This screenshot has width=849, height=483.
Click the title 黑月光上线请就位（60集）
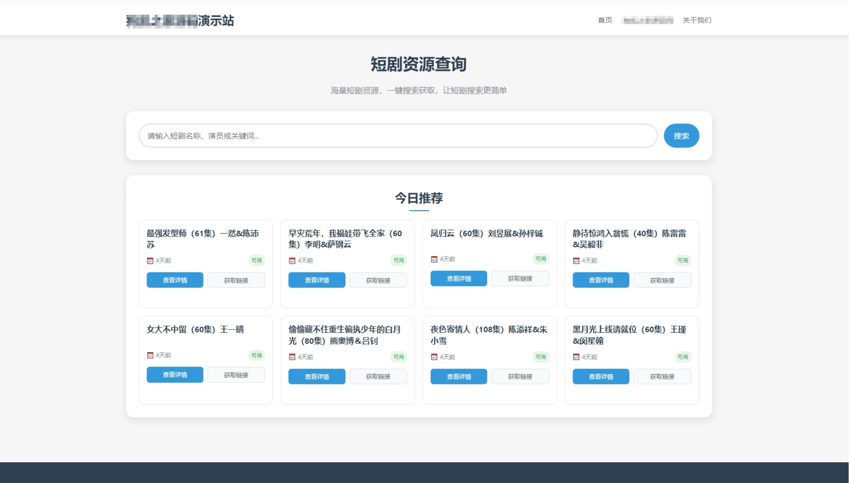pyautogui.click(x=629, y=335)
